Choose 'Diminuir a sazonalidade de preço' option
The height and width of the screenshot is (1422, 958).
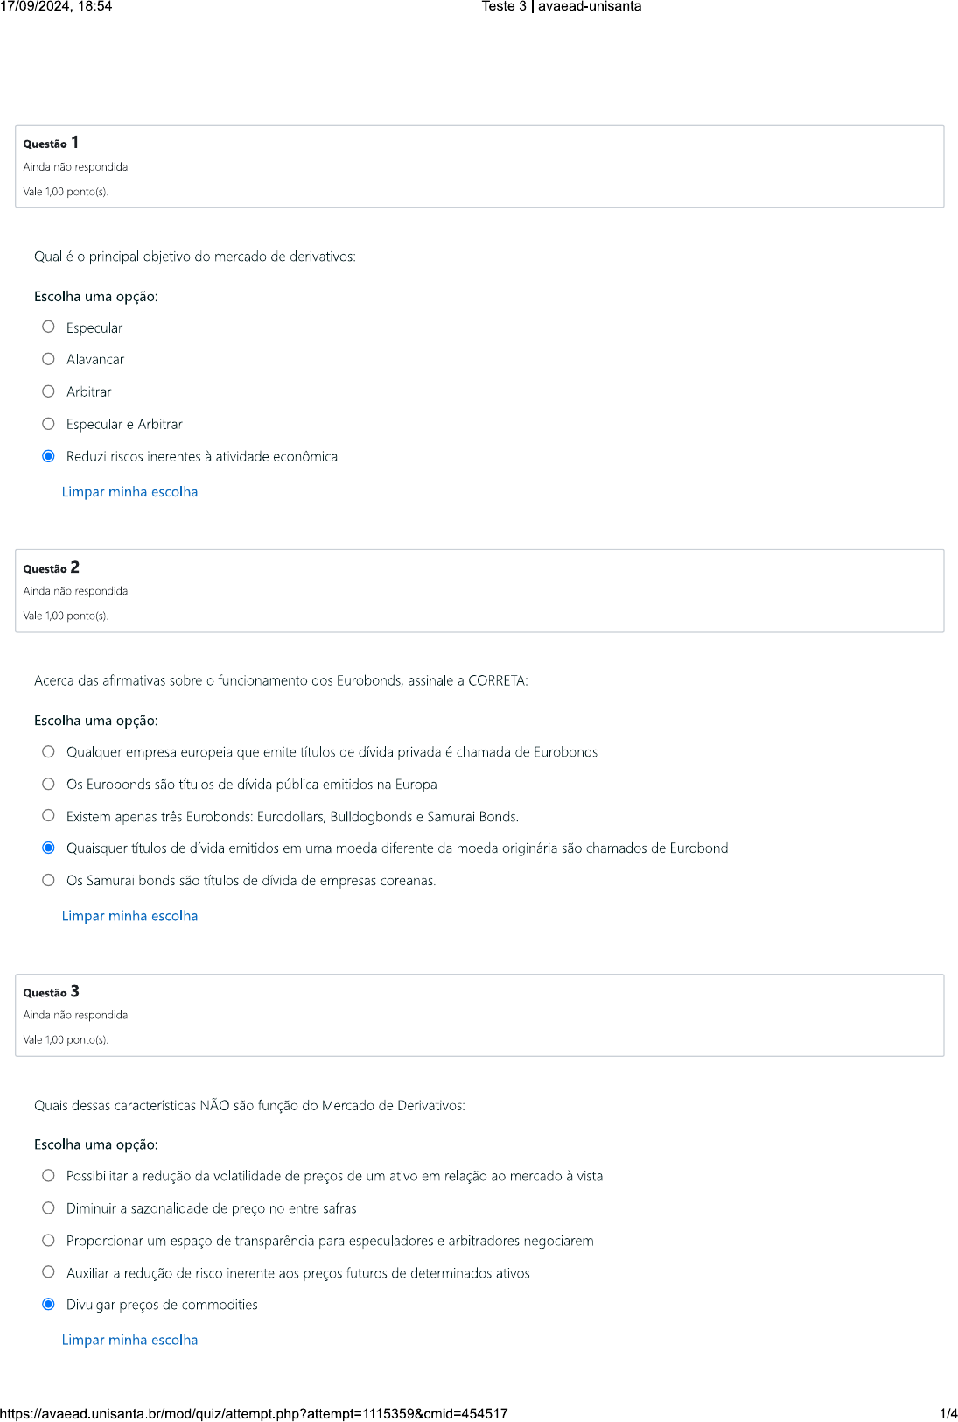coord(49,1208)
